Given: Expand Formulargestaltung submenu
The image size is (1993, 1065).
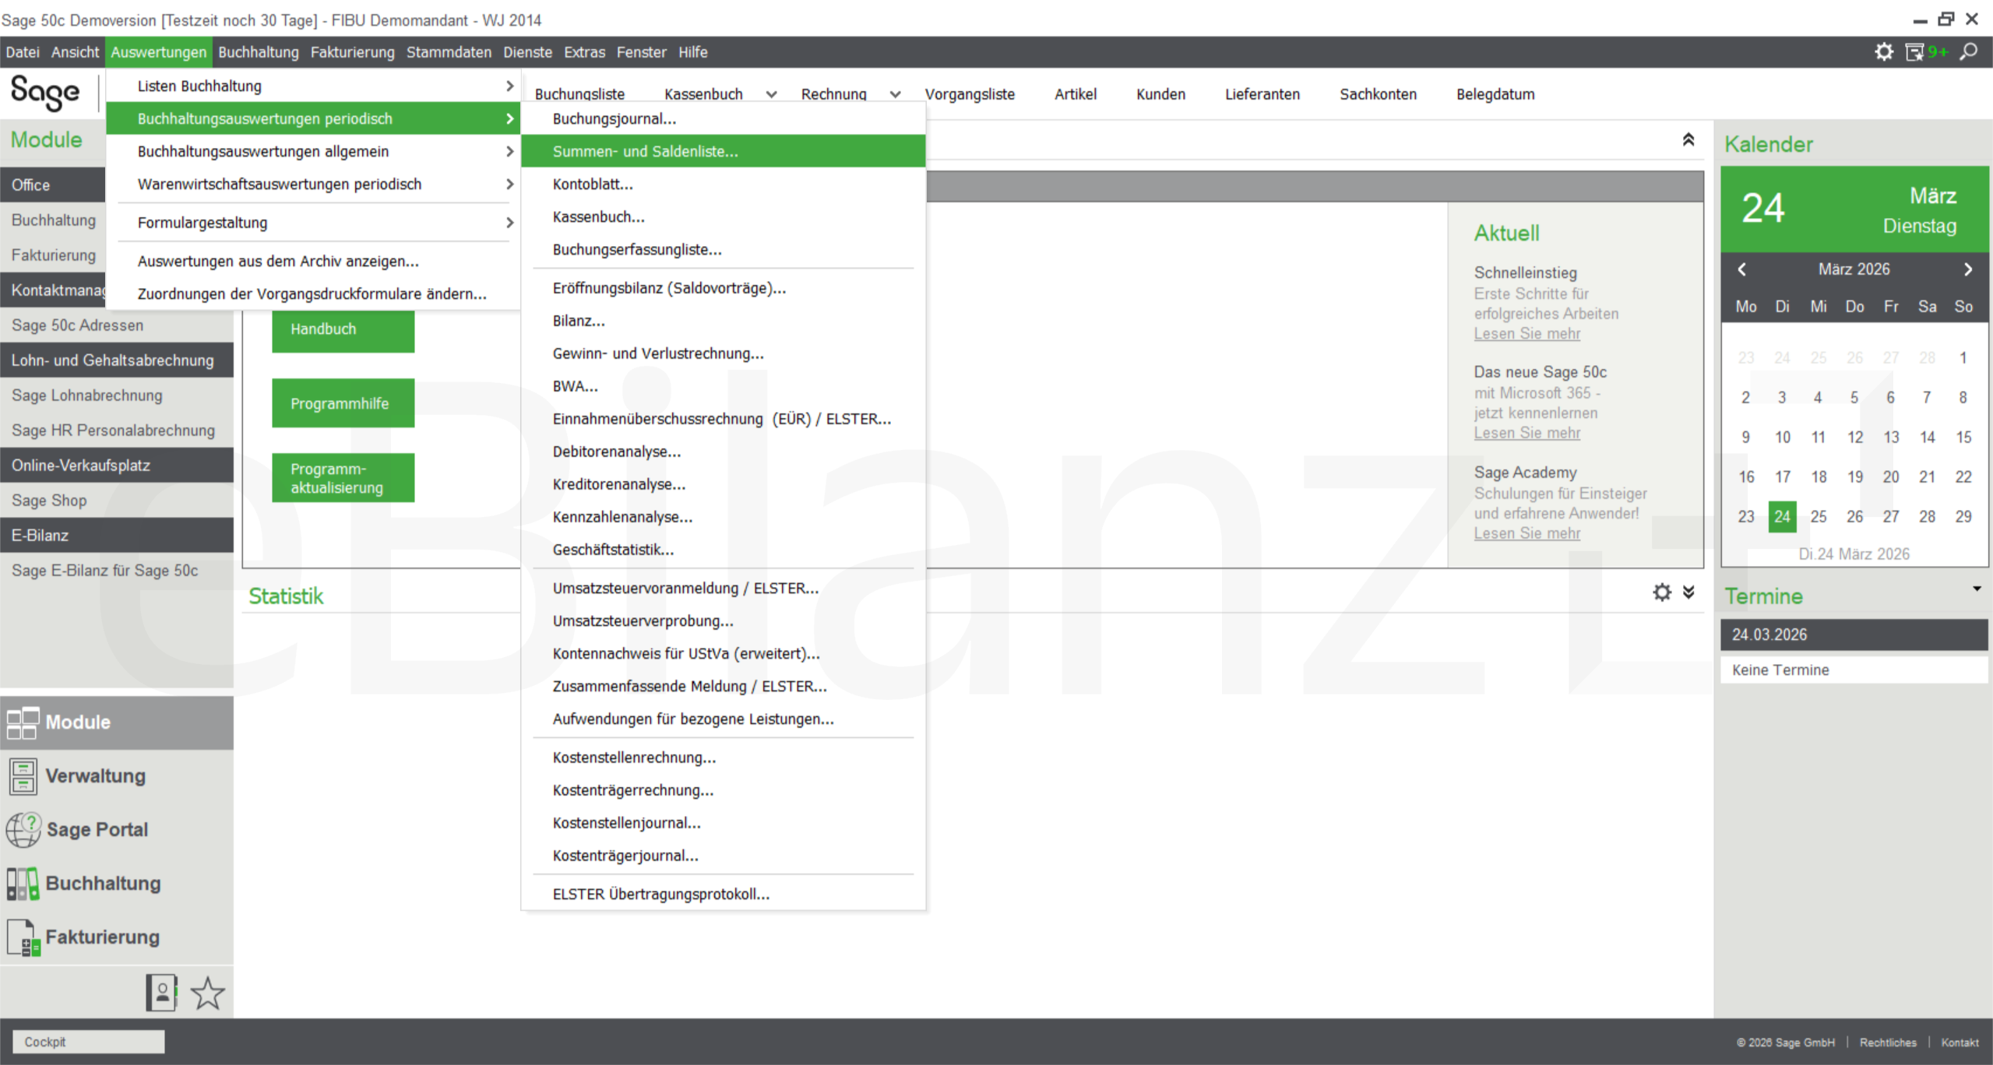Looking at the screenshot, I should (x=313, y=223).
